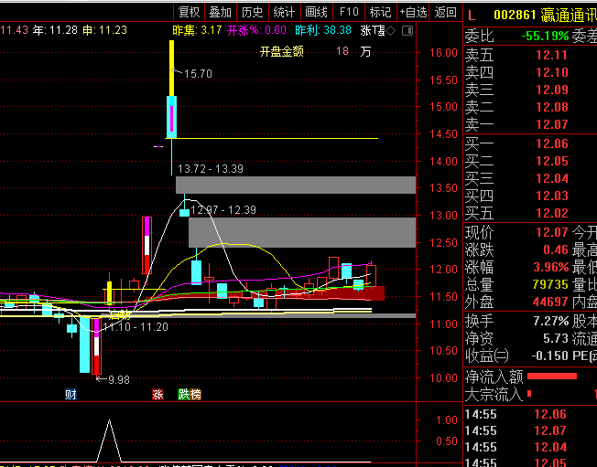
Task: Click the 涨幅 value 3.96%
Action: tap(551, 267)
